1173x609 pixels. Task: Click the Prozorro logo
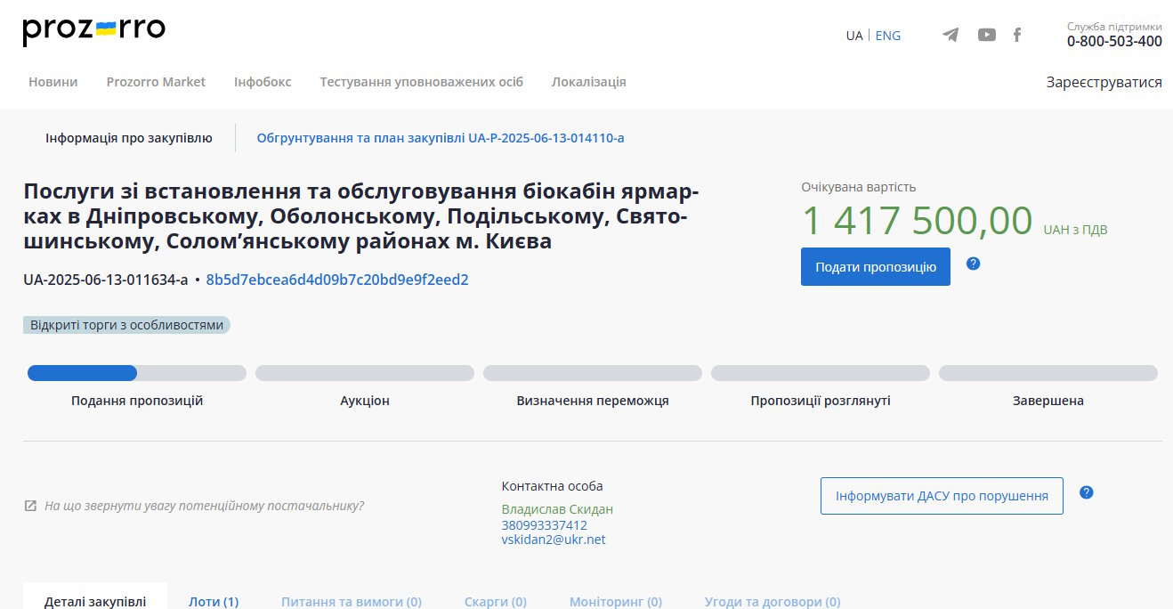pyautogui.click(x=93, y=30)
